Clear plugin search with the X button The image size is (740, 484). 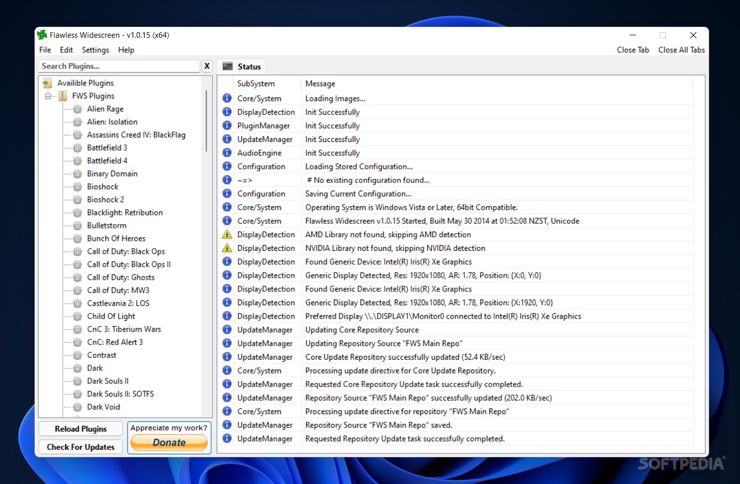click(207, 66)
